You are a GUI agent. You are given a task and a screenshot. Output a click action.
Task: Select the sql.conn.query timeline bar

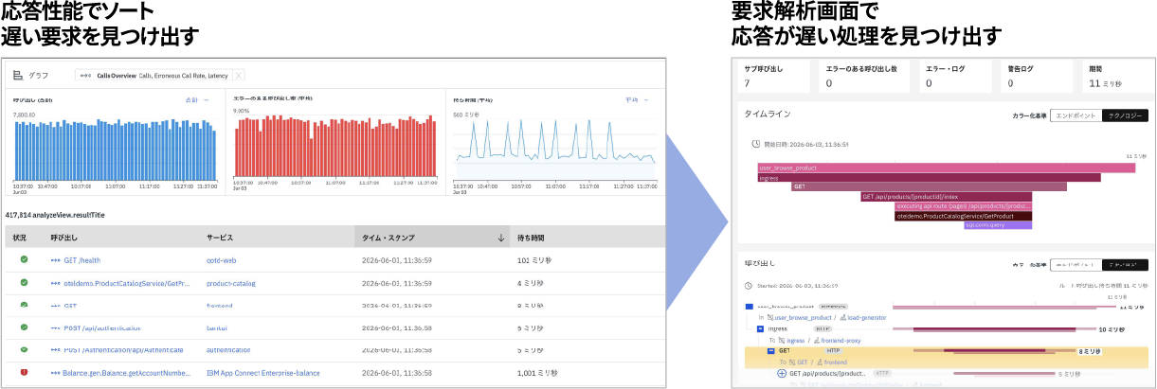(998, 225)
